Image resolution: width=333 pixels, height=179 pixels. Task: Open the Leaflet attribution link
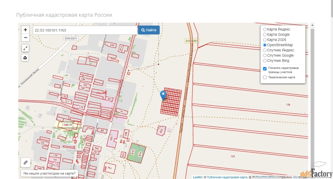[197, 177]
